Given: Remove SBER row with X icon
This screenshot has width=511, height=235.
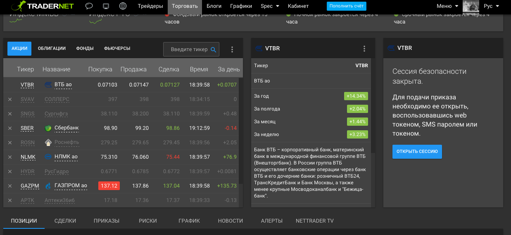Looking at the screenshot, I should pos(10,128).
